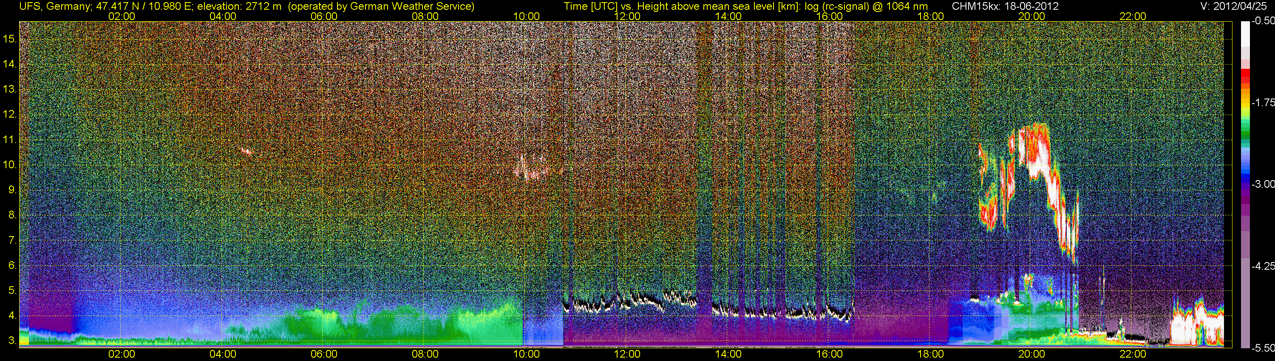Click the "-5.50" color scale value

[x=1263, y=348]
